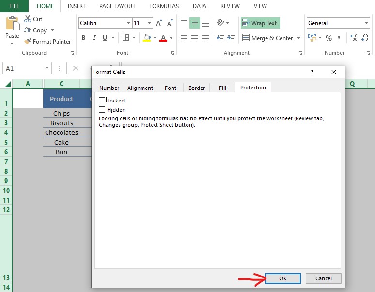Apply yellow fill color bucket
This screenshot has height=292, width=375.
click(147, 37)
